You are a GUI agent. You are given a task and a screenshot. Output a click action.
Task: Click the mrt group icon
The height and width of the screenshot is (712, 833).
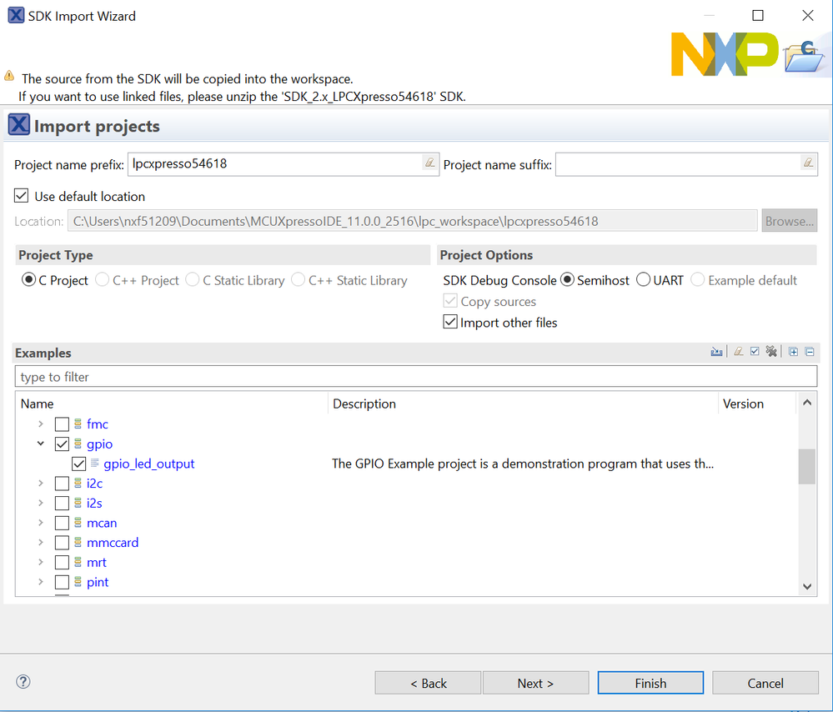[78, 562]
